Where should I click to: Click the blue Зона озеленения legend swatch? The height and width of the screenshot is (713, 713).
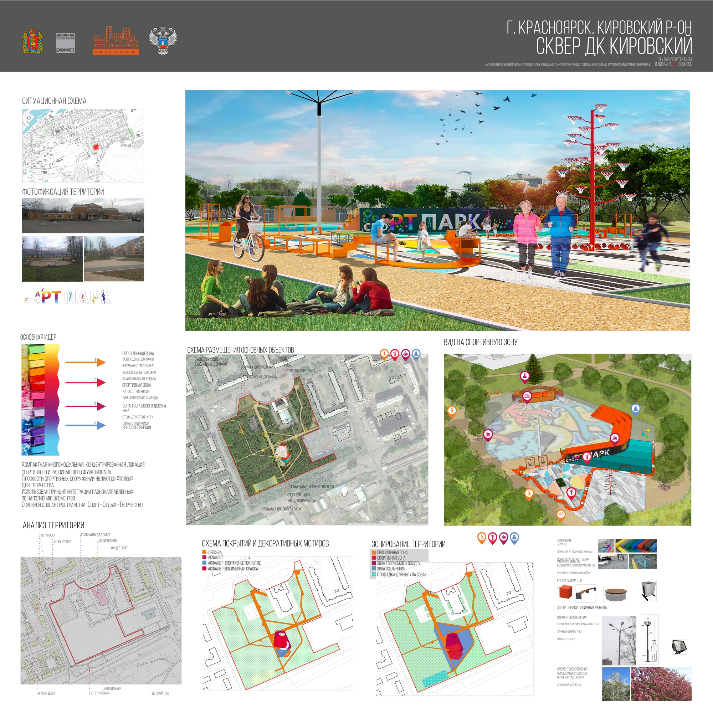pyautogui.click(x=374, y=569)
